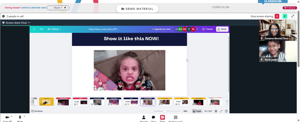This screenshot has width=300, height=122.
Task: Open the DEMO MATERIAL folder button
Action: click(x=137, y=9)
